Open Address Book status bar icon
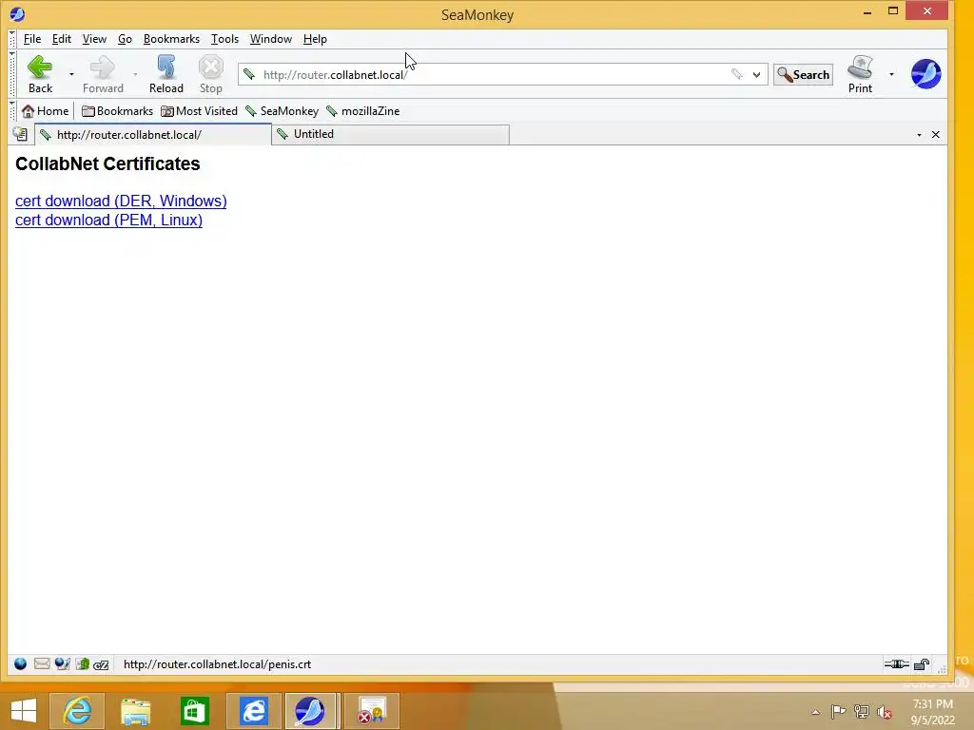Viewport: 974px width, 730px height. [83, 664]
